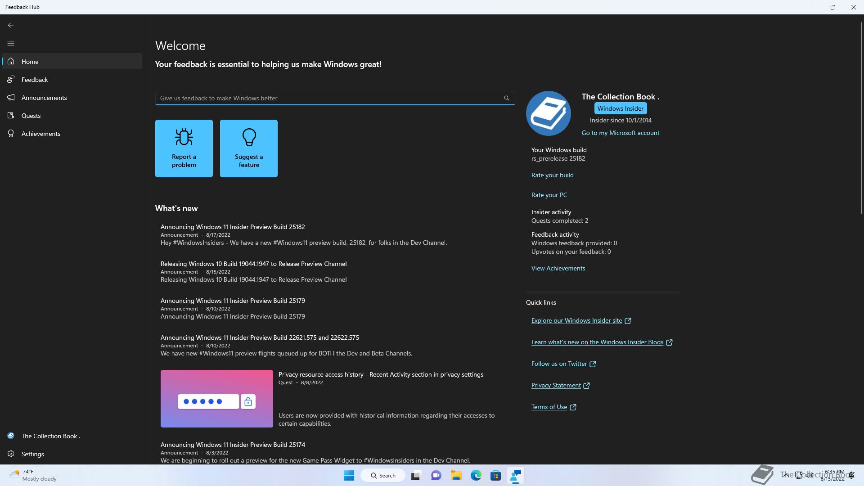Open File Explorer on taskbar

pos(456,475)
